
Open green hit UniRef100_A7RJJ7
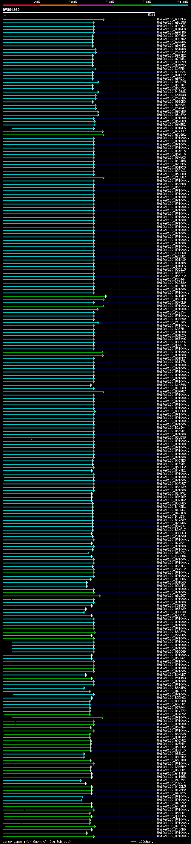(x=171, y=131)
